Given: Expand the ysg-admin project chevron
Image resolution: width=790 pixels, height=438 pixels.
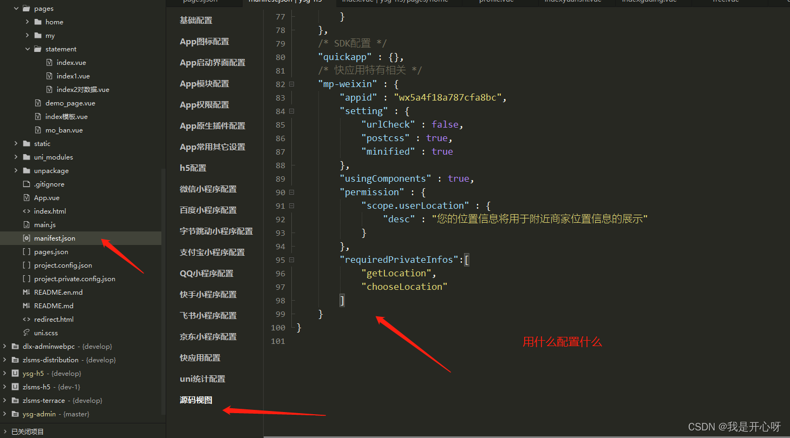Looking at the screenshot, I should (5, 414).
